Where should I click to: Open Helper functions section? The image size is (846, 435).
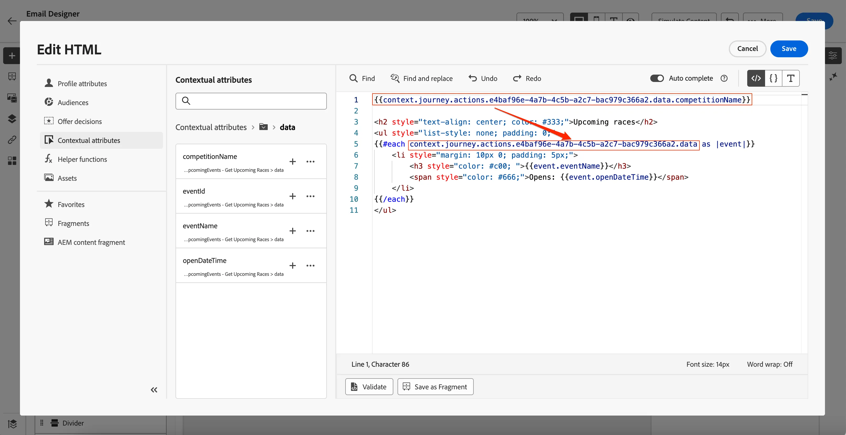[101, 159]
